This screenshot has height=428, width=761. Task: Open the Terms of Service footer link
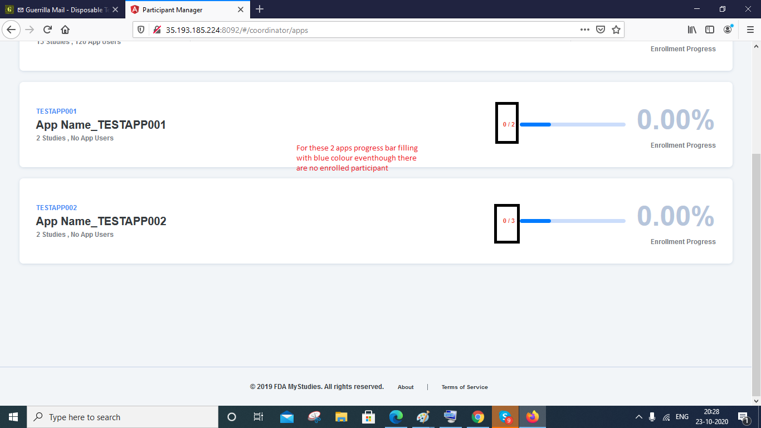click(465, 387)
